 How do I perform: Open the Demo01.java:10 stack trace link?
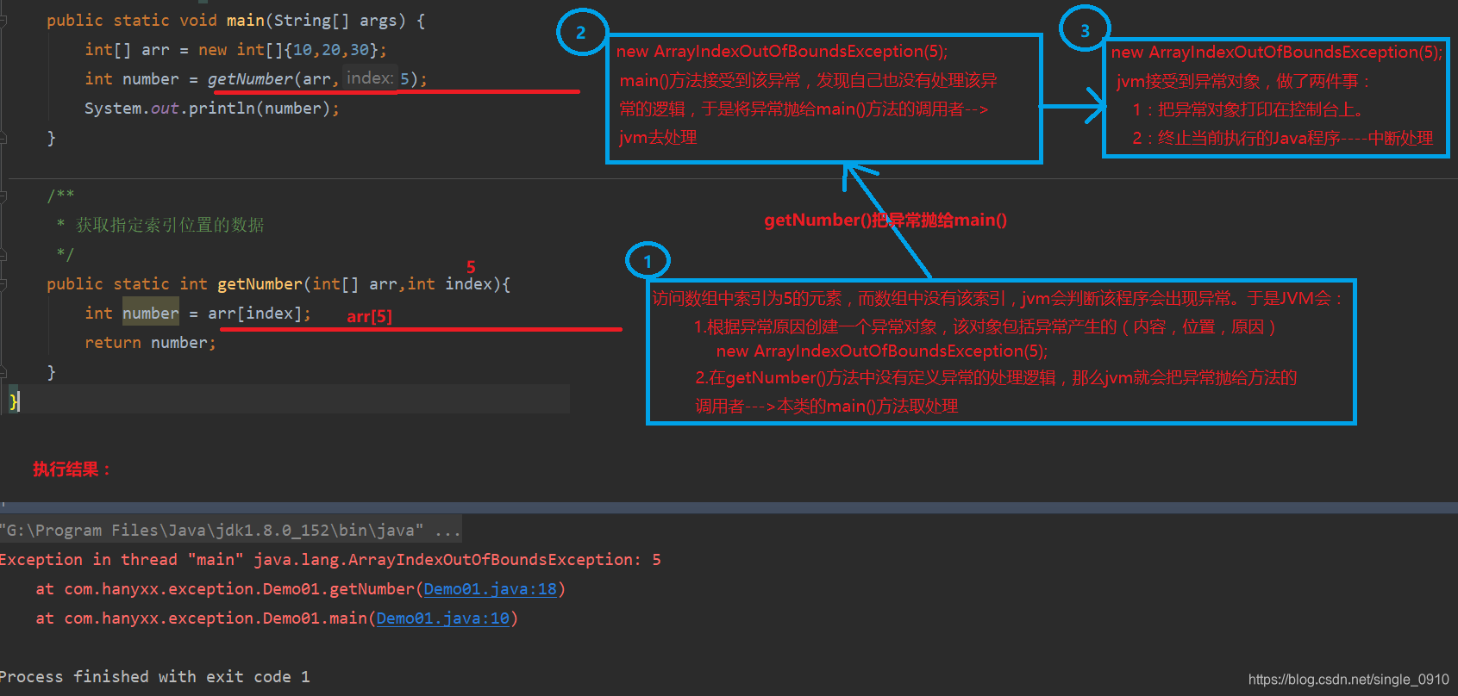click(443, 618)
